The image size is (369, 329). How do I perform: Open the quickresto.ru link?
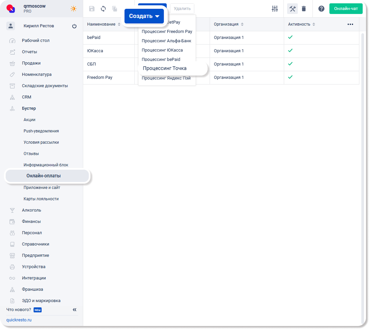(19, 320)
